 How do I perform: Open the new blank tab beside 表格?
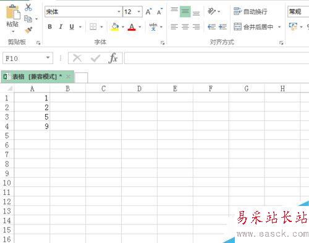(82, 78)
